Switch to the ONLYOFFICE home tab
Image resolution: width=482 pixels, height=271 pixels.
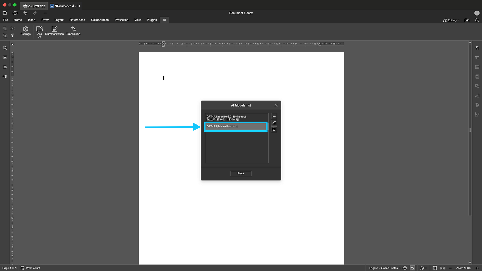[34, 6]
